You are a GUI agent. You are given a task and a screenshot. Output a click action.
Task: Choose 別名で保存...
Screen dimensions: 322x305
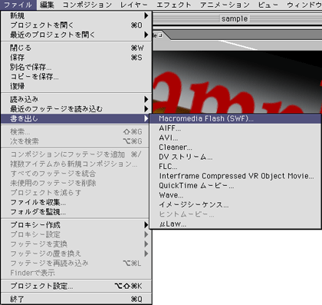coord(76,67)
